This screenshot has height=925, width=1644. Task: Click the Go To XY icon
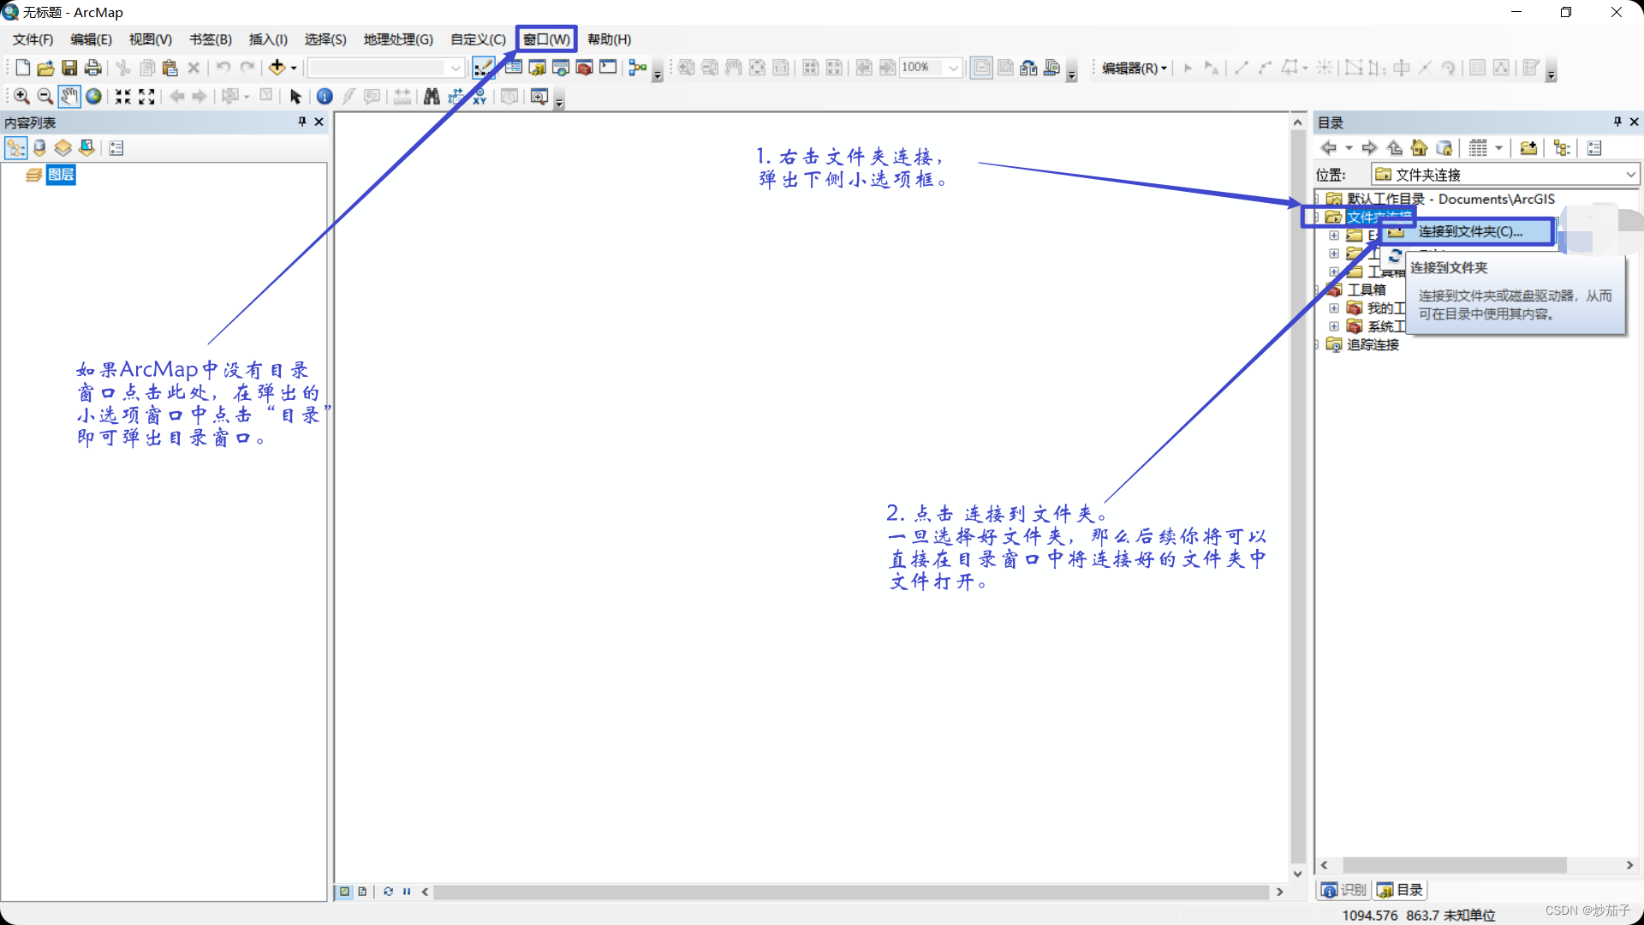point(479,97)
